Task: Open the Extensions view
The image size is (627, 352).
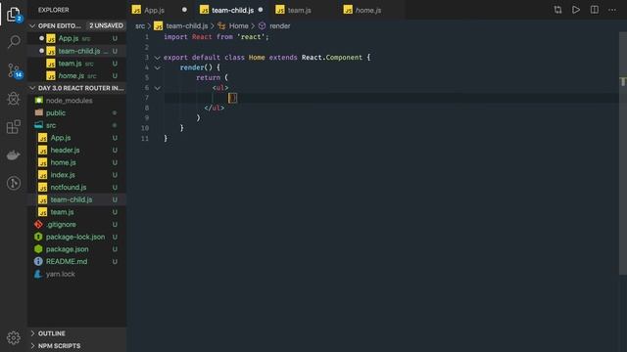Action: (x=14, y=127)
